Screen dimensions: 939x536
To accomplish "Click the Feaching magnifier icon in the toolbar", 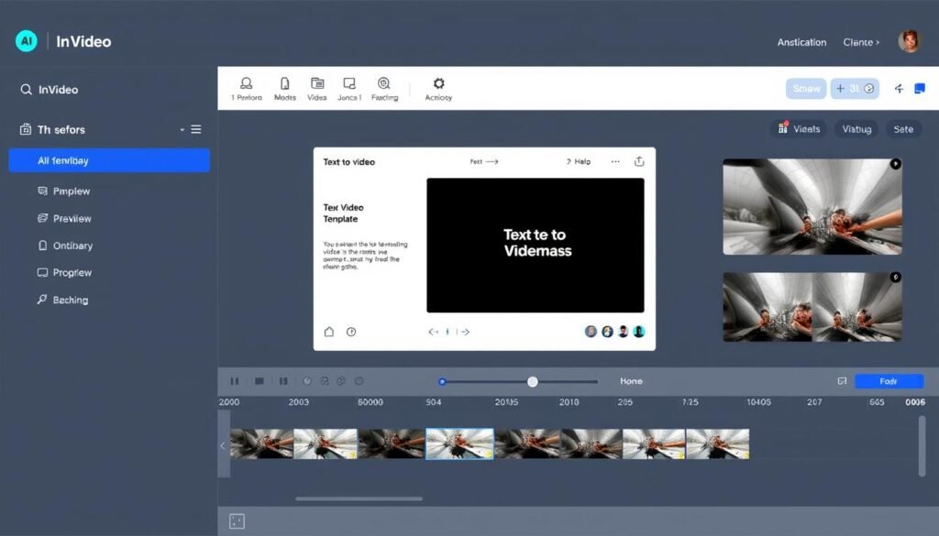I will pos(385,82).
